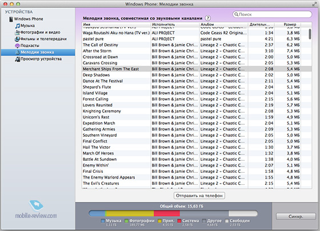Select the Windows Phone device entry
This screenshot has height=231, width=320.
[x=29, y=19]
